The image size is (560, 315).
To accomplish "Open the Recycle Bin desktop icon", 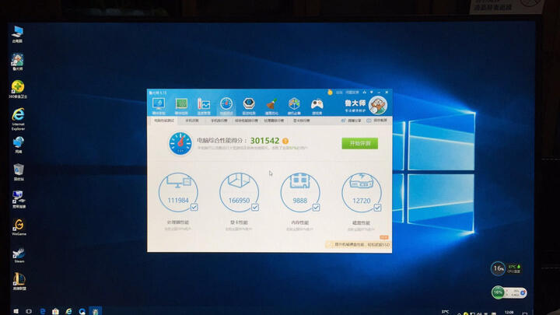I will tap(19, 172).
